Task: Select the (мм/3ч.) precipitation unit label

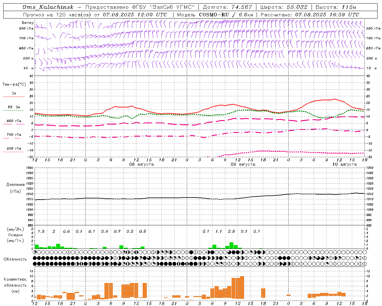Action: coord(15,229)
